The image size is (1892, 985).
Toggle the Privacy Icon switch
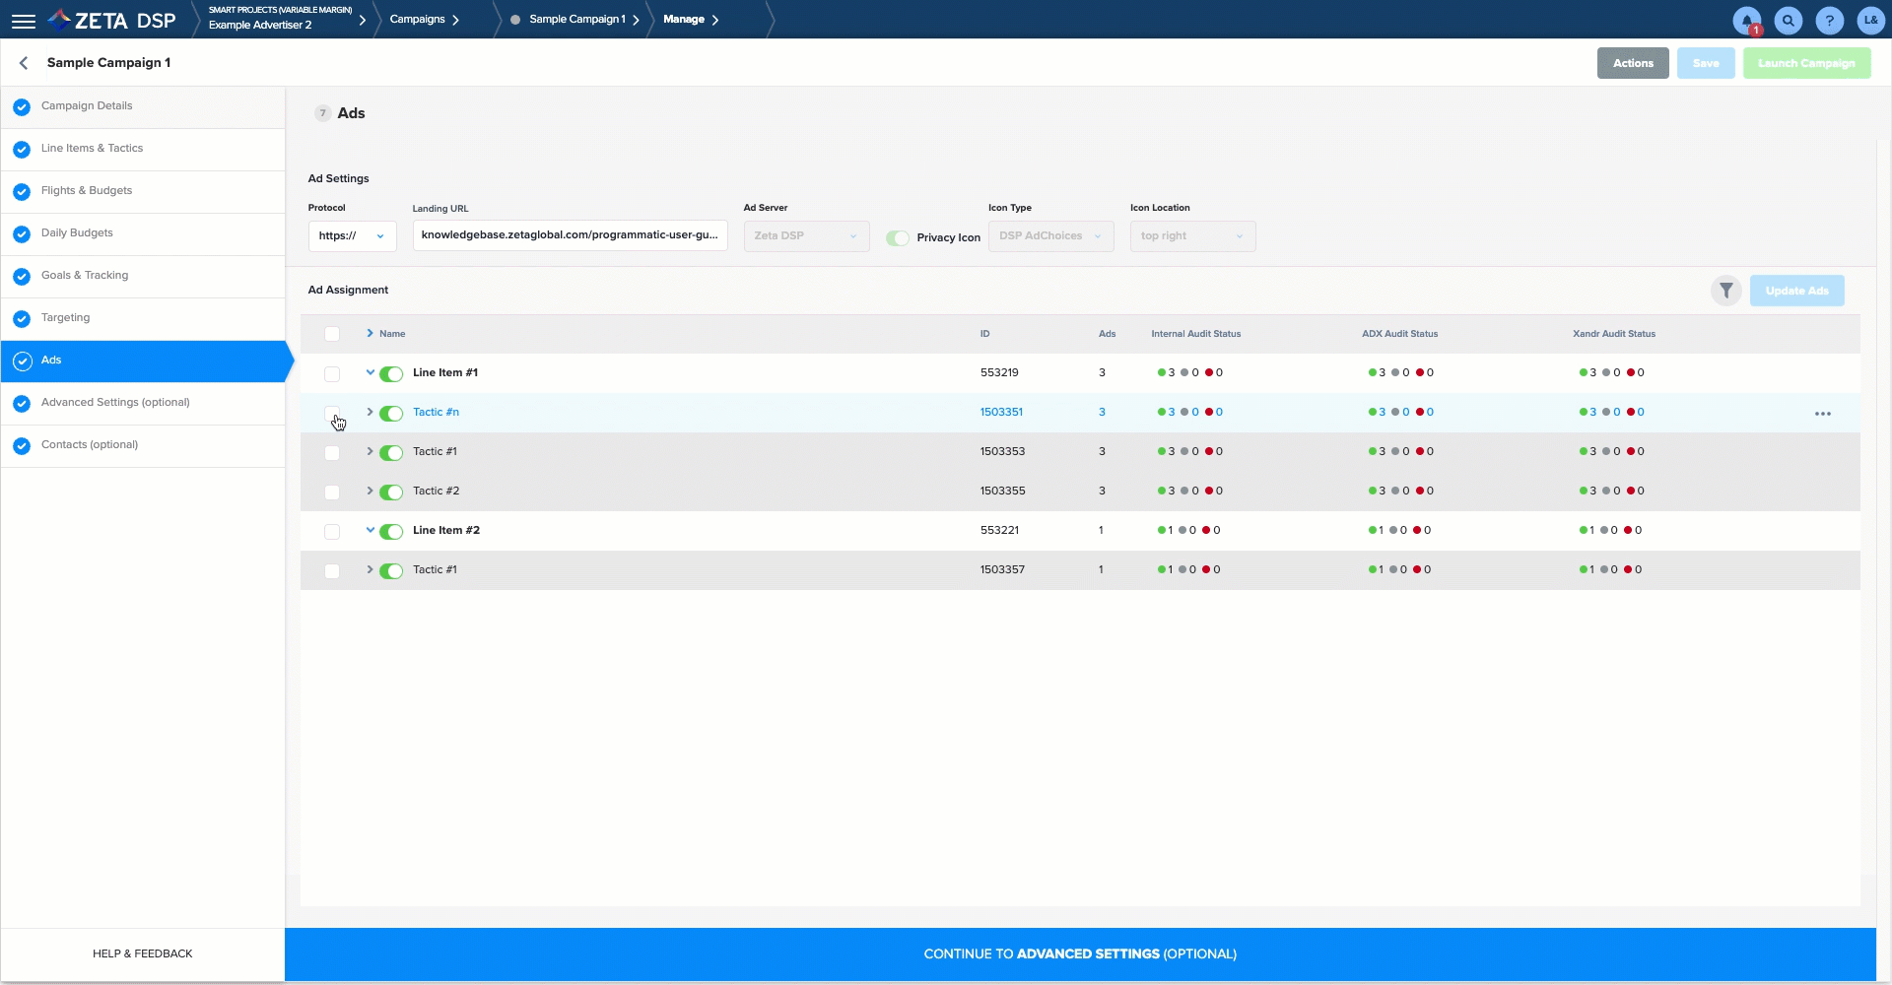coord(897,238)
